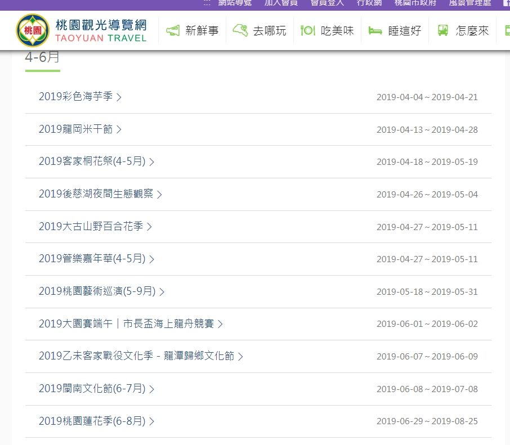This screenshot has width=510, height=445.
Task: Expand the 2019後慈湖夜間生態觀察 arrow
Action: pos(160,194)
